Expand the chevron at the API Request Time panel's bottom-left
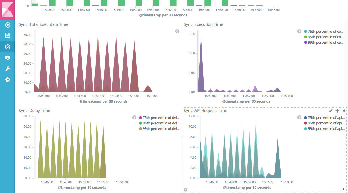 pyautogui.click(x=185, y=190)
